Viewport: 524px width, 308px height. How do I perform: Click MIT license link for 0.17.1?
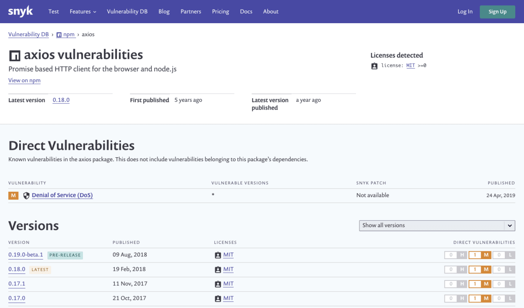(x=228, y=284)
